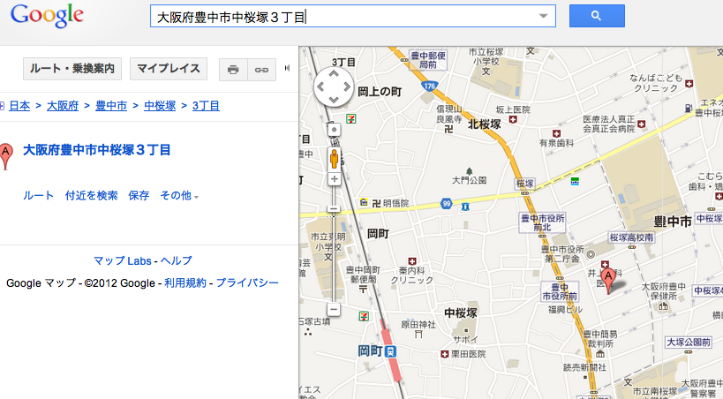The image size is (723, 399).
Task: Click 栗田医院 hospital icon
Action: 445,354
